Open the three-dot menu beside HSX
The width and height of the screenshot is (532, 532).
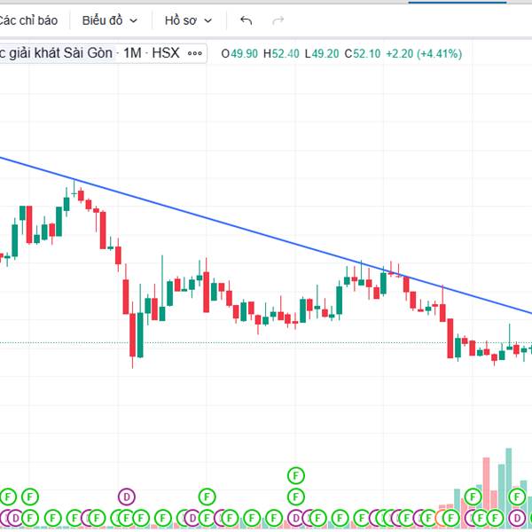(x=195, y=53)
